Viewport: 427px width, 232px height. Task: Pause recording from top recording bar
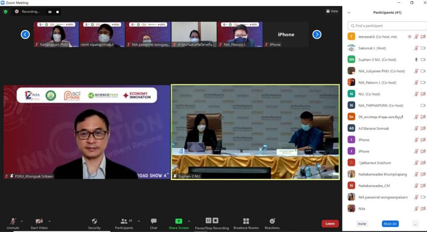(50, 12)
